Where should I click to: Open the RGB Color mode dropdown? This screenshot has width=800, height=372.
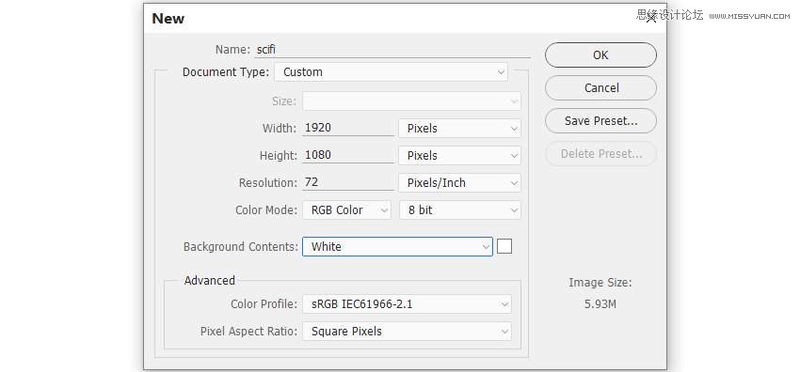pos(347,210)
